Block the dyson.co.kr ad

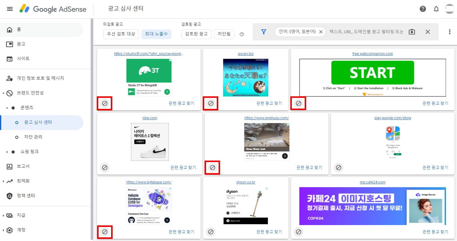[211, 232]
